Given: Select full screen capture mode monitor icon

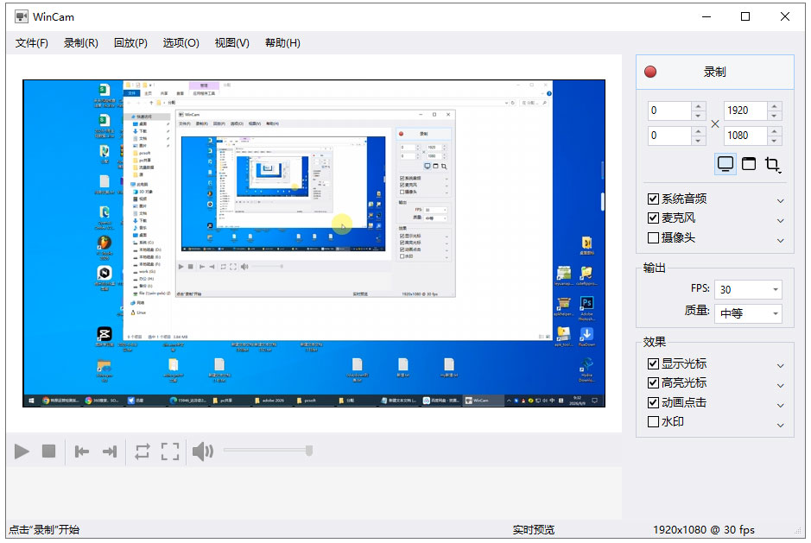Looking at the screenshot, I should (725, 164).
